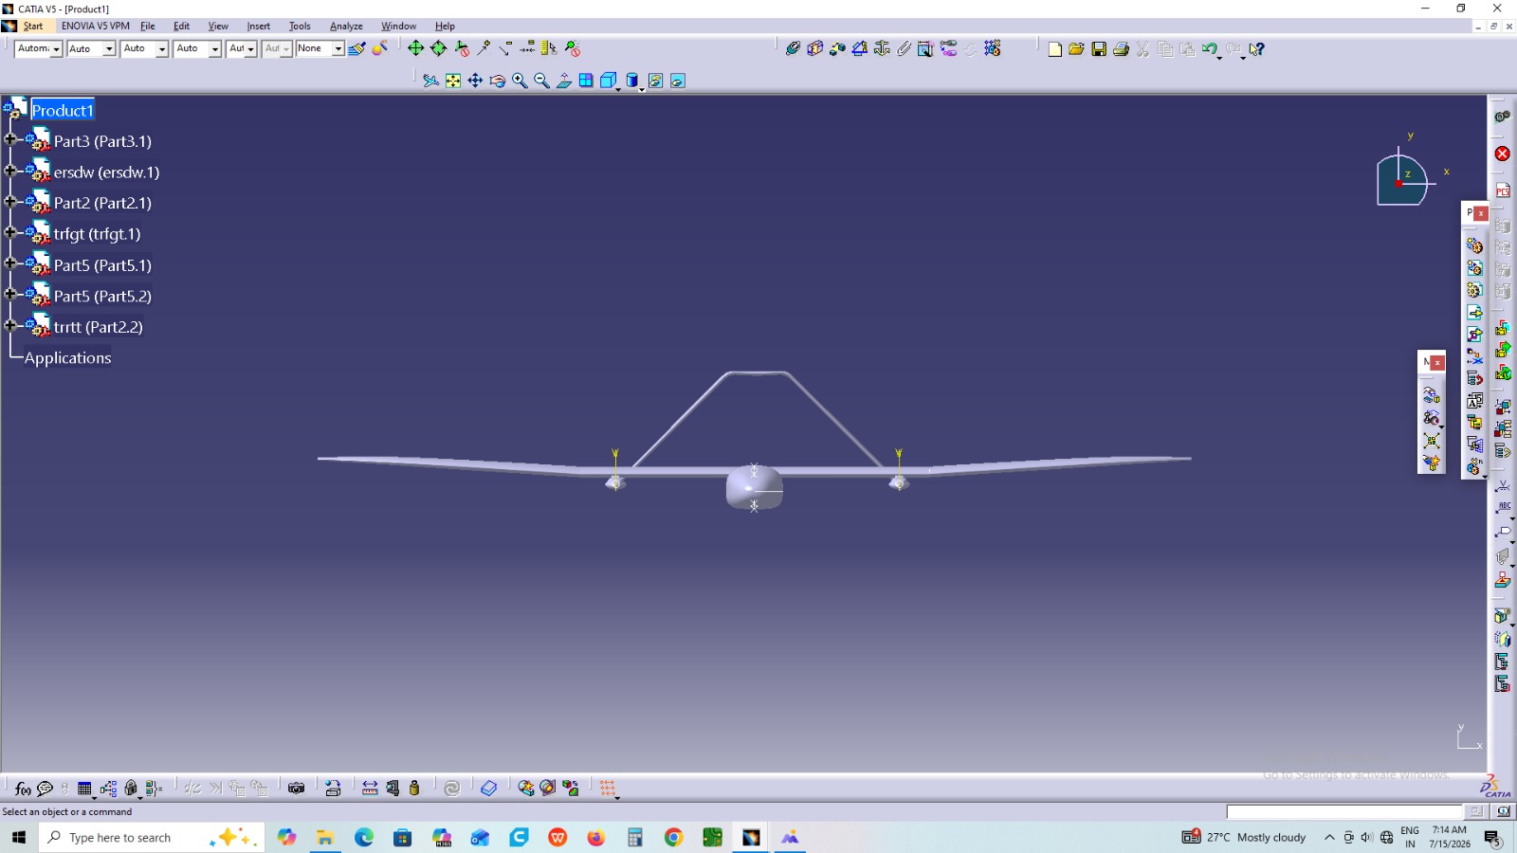Select Product1 root in specification tree

click(x=63, y=110)
